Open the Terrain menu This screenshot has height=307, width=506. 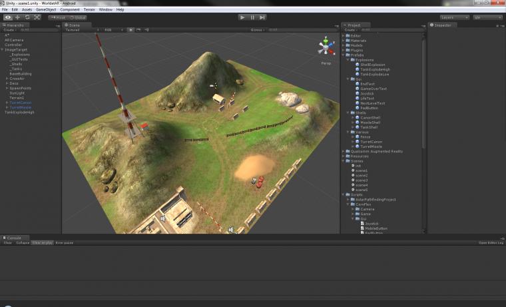(89, 10)
